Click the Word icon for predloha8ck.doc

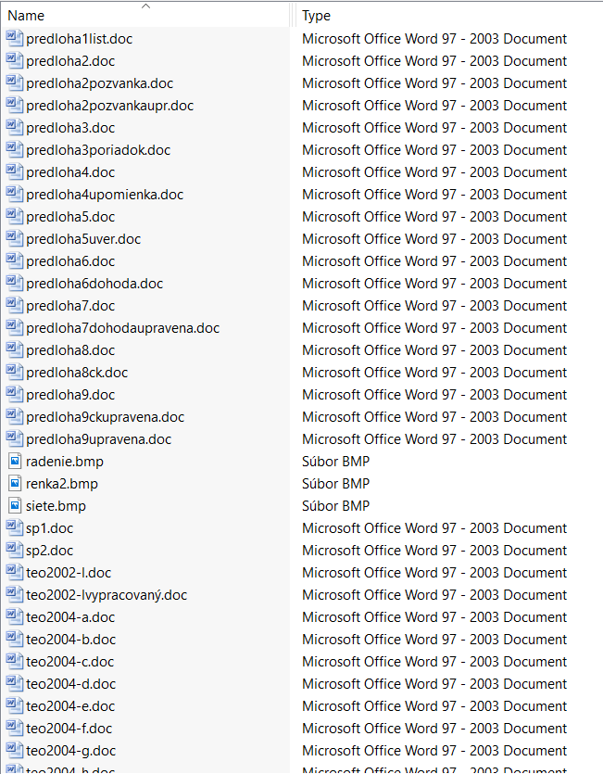click(15, 373)
